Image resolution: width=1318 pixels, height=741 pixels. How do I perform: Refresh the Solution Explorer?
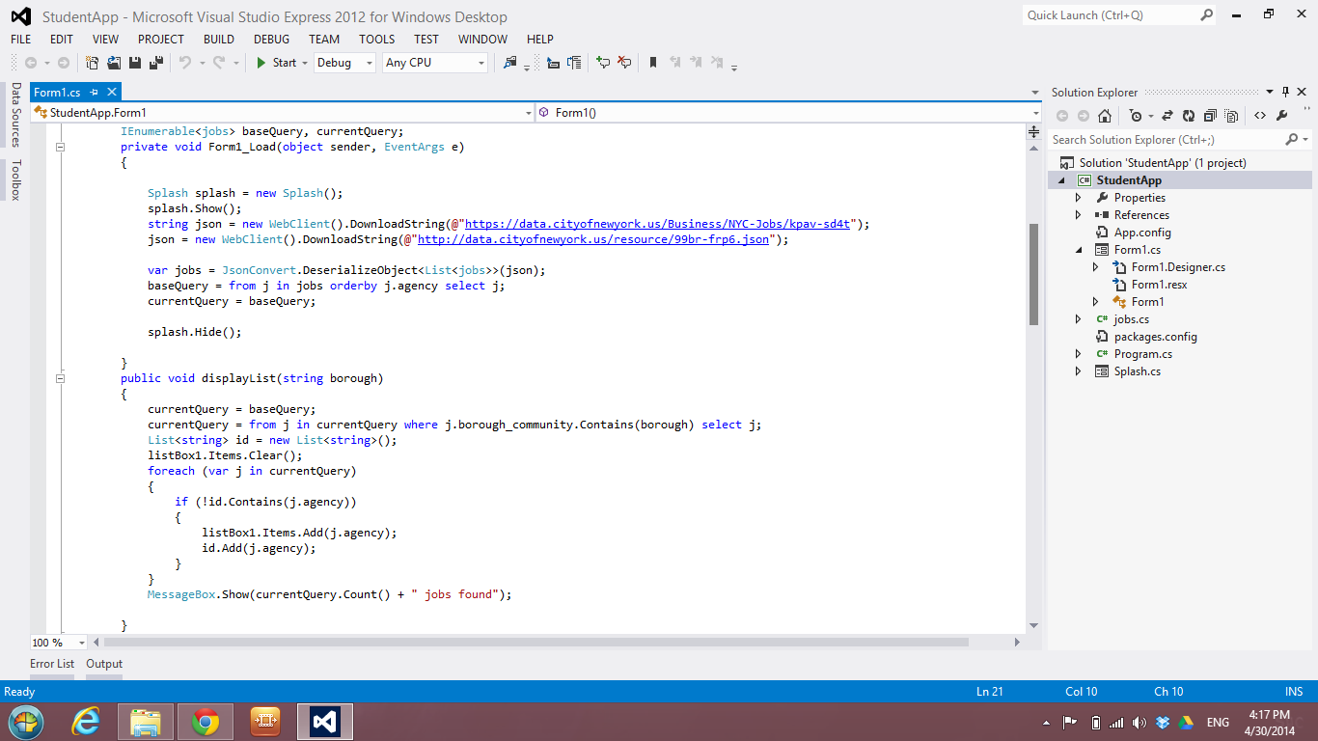tap(1189, 116)
